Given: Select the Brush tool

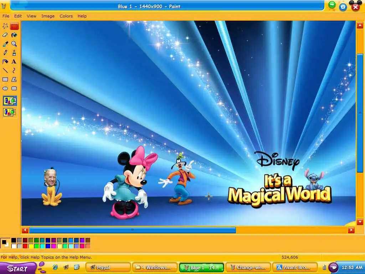Looking at the screenshot, I should coord(14,53).
